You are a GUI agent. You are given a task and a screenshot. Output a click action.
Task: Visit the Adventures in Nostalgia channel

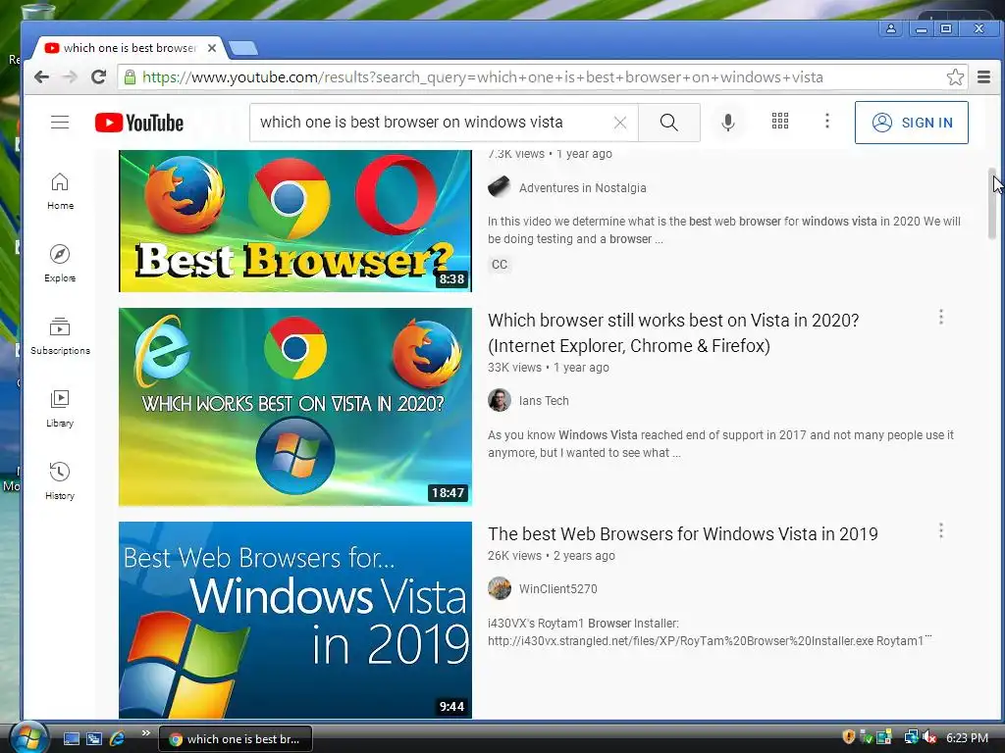(x=582, y=188)
